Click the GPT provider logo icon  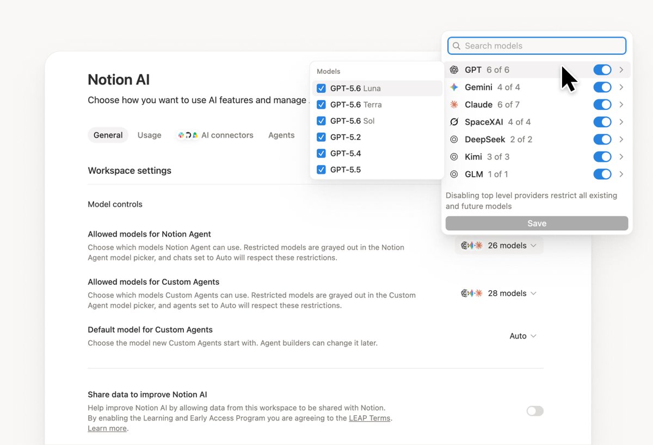[454, 70]
